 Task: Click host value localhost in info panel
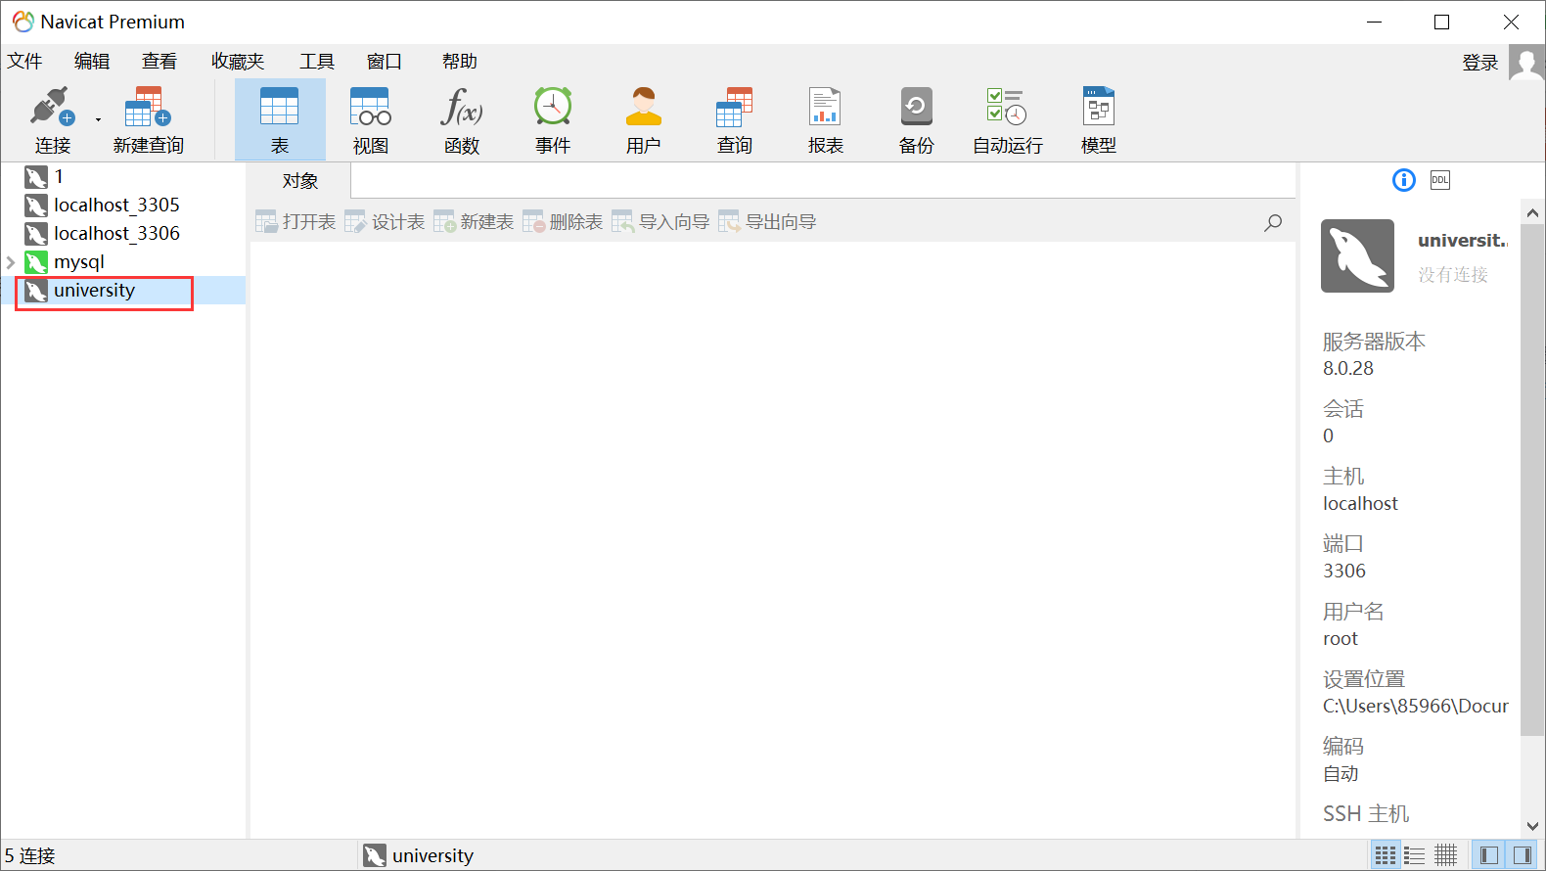pos(1360,504)
